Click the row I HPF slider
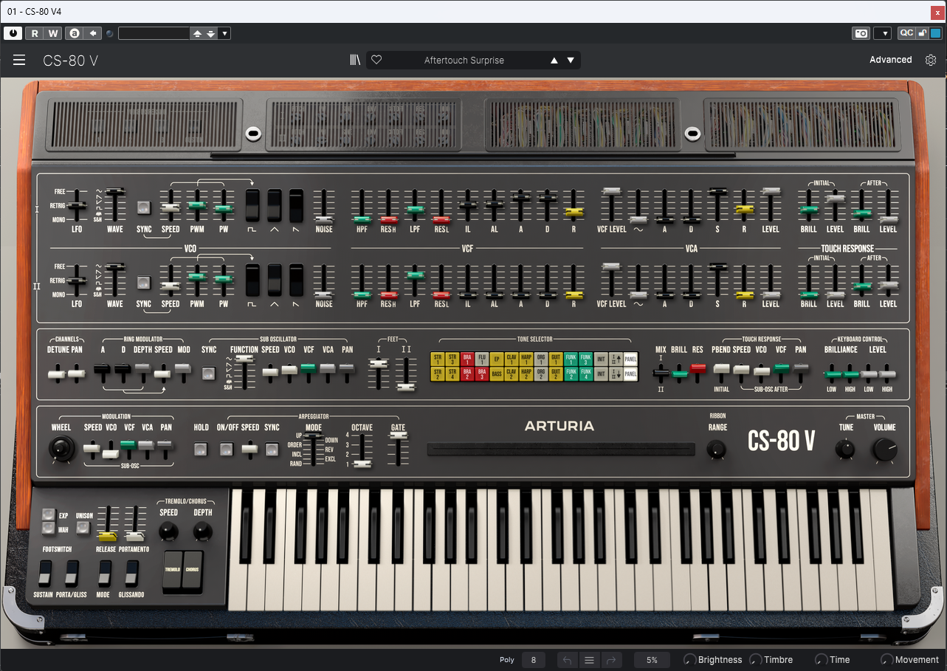The height and width of the screenshot is (671, 947). (362, 219)
